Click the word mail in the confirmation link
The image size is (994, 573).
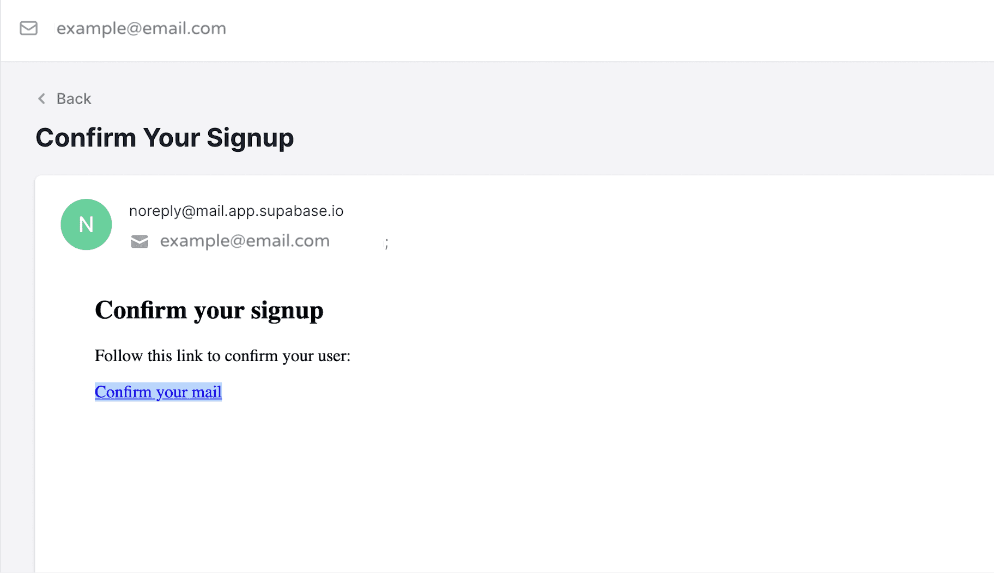click(x=205, y=392)
